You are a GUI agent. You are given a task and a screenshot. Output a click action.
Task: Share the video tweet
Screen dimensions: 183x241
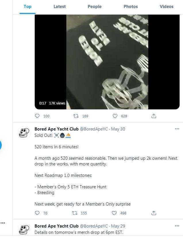[x=154, y=116]
